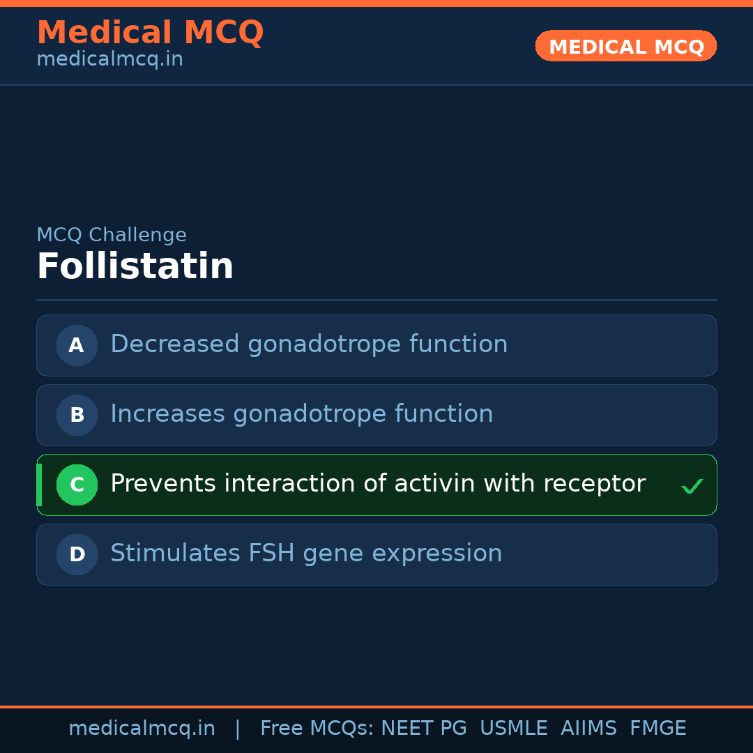The width and height of the screenshot is (753, 753).
Task: Select option Decreased gonadotrope function
Action: [x=309, y=344]
